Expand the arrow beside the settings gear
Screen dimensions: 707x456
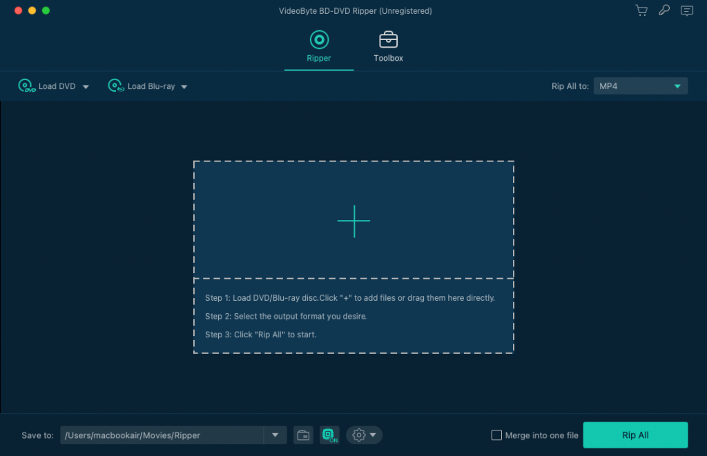pyautogui.click(x=373, y=435)
